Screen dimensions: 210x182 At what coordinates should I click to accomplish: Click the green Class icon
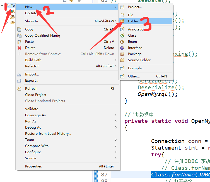tap(122, 36)
